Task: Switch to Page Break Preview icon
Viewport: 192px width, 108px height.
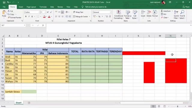Action: click(164, 106)
